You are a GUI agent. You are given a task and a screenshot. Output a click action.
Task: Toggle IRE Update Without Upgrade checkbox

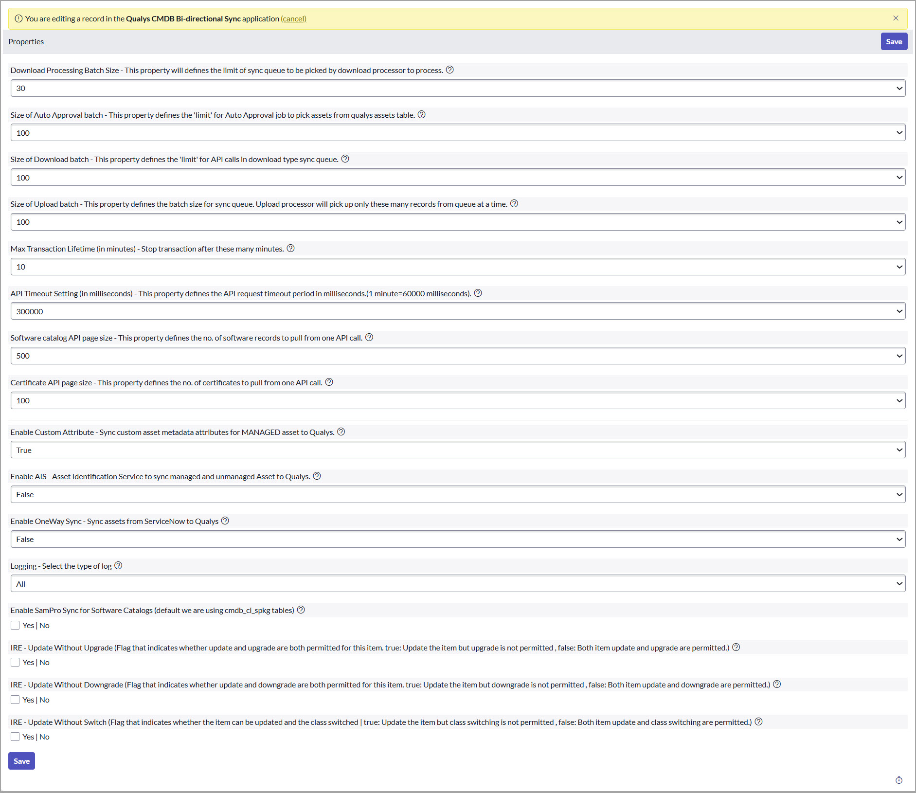point(15,663)
